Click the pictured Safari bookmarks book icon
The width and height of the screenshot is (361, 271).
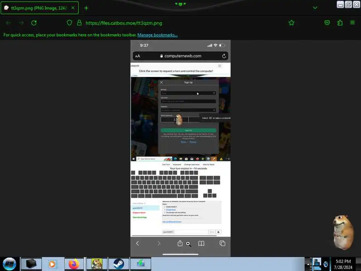tap(201, 243)
